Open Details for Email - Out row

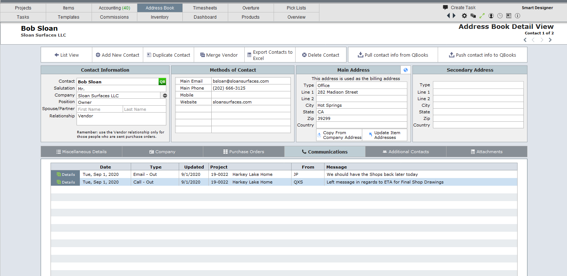tap(66, 174)
